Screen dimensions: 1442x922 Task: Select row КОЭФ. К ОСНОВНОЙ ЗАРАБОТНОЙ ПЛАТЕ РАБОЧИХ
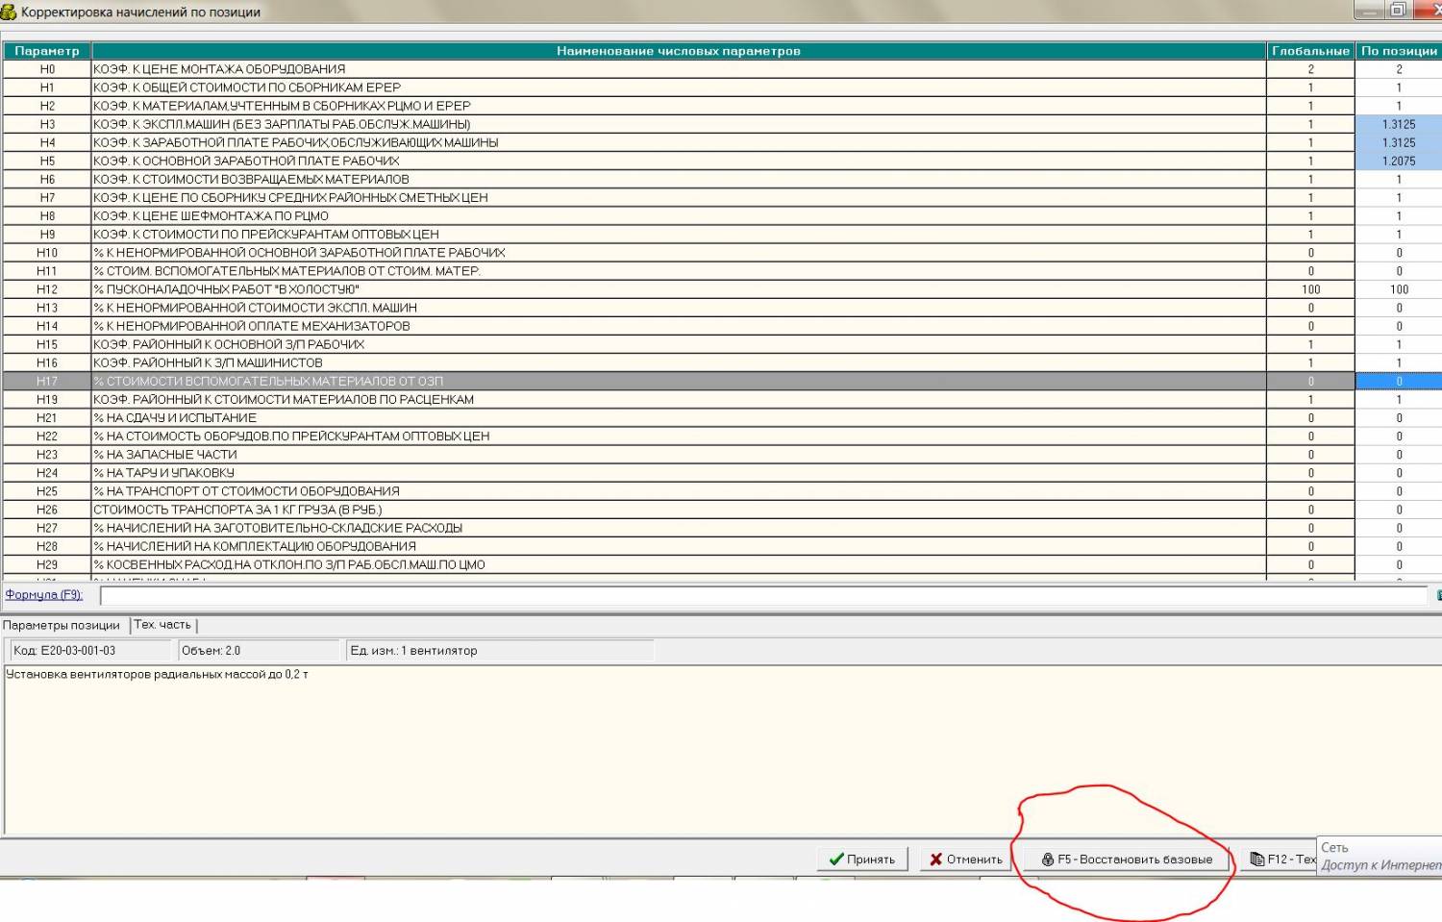[679, 161]
